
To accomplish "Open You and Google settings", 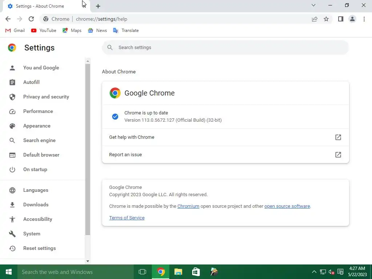I will (x=41, y=68).
